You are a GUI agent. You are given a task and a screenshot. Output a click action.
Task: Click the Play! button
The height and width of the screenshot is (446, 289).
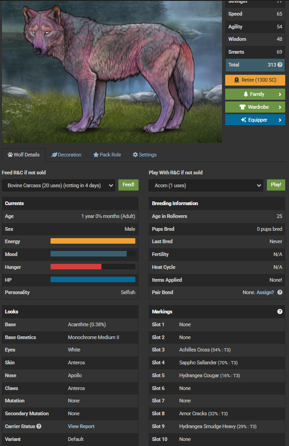pos(276,185)
